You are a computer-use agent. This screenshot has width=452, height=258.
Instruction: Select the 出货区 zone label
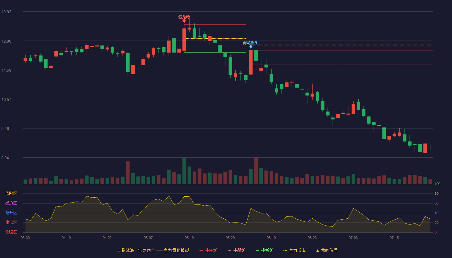pyautogui.click(x=11, y=203)
